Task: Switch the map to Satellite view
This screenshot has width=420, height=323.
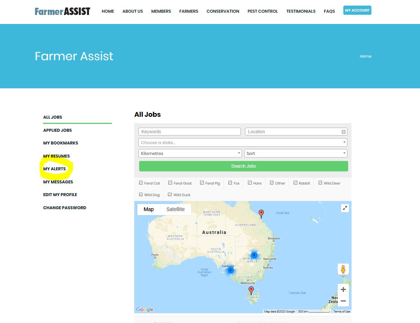Action: 175,209
